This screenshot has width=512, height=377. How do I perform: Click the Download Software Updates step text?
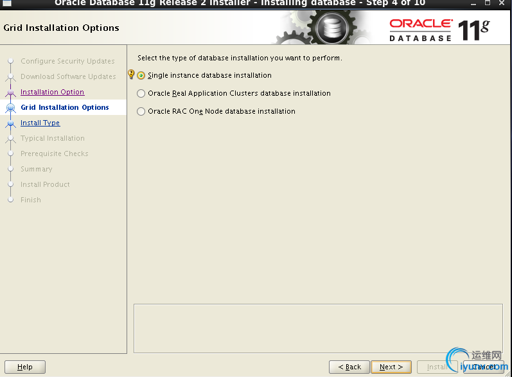[68, 76]
